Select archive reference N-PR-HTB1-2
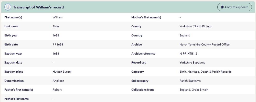 tap(188, 54)
